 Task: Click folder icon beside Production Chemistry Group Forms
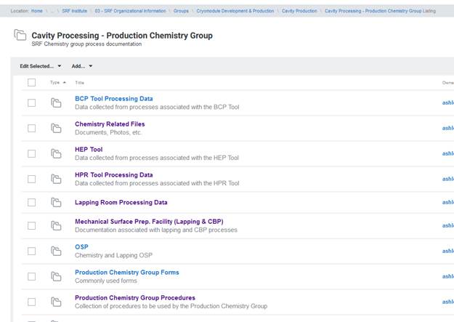point(56,277)
